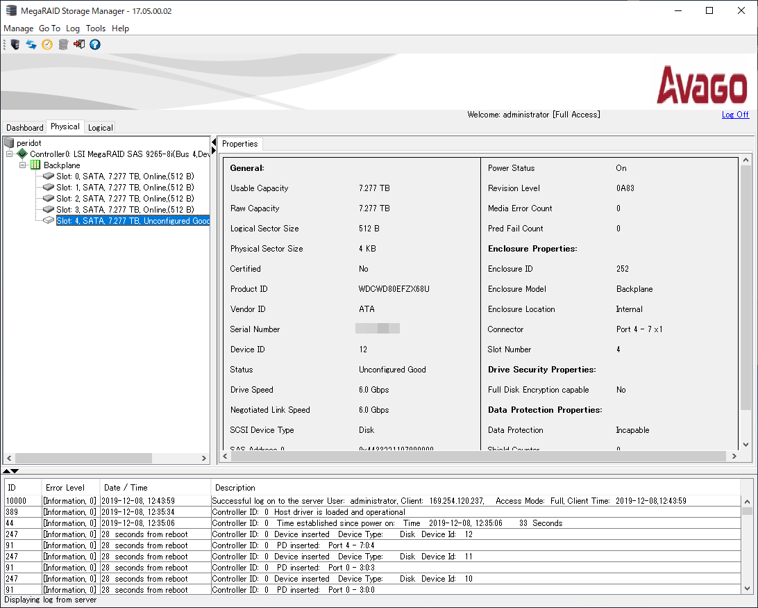Collapse the Controller0 tree node
The height and width of the screenshot is (608, 758).
coord(9,154)
